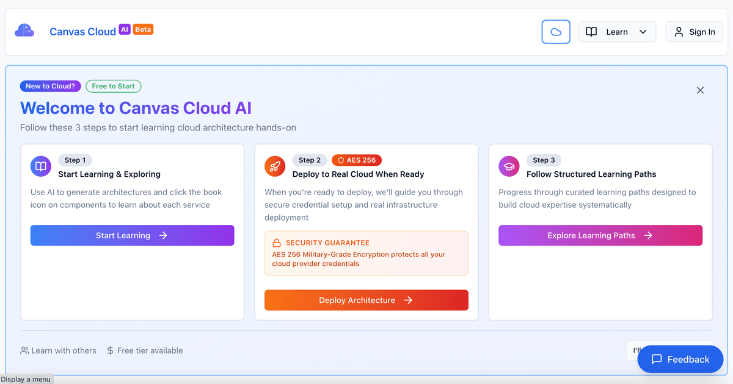The height and width of the screenshot is (384, 733).
Task: Dismiss the welcome banner with the X
Action: 700,90
